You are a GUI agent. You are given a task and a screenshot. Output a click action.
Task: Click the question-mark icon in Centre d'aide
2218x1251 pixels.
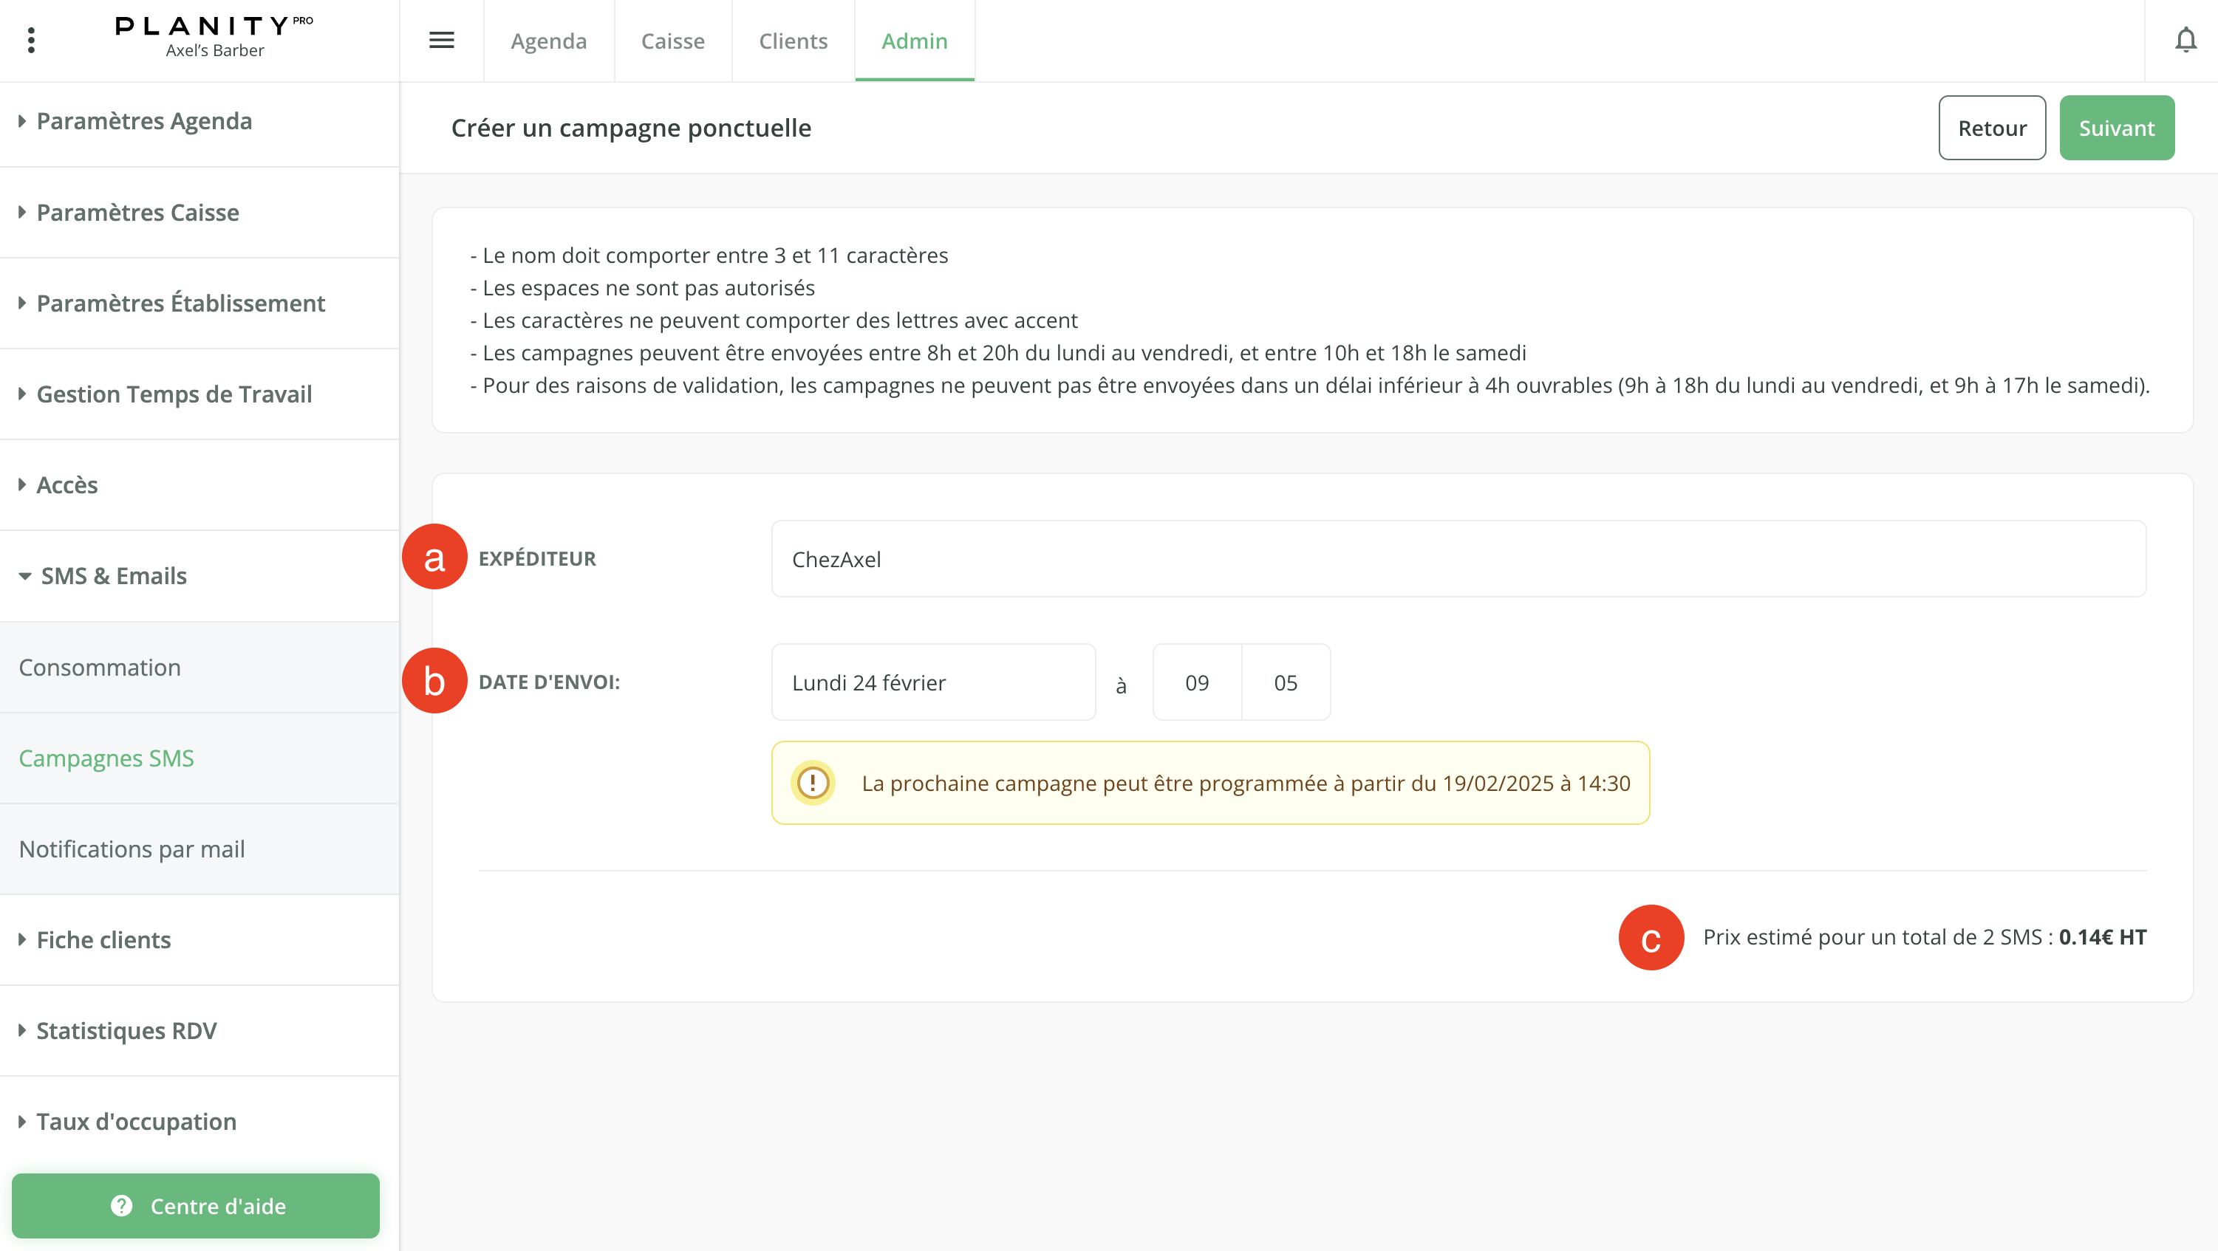(x=120, y=1205)
